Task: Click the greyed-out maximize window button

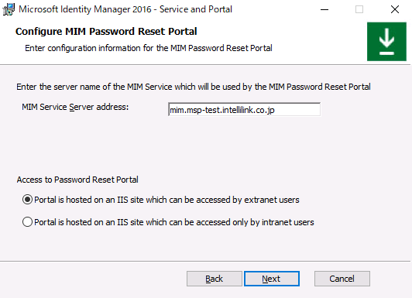Action: click(x=359, y=10)
